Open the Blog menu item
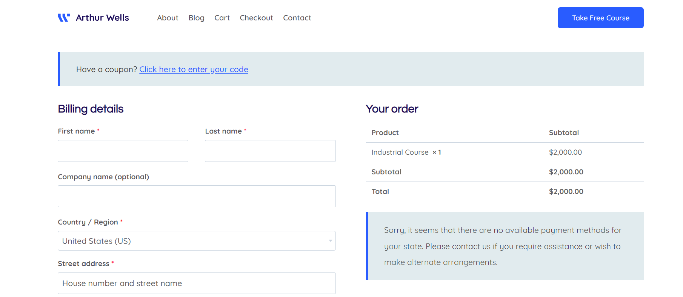The width and height of the screenshot is (683, 297). pyautogui.click(x=196, y=18)
